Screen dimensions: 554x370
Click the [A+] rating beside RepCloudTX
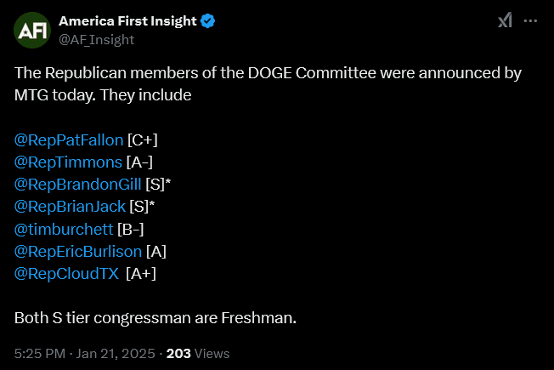(141, 273)
